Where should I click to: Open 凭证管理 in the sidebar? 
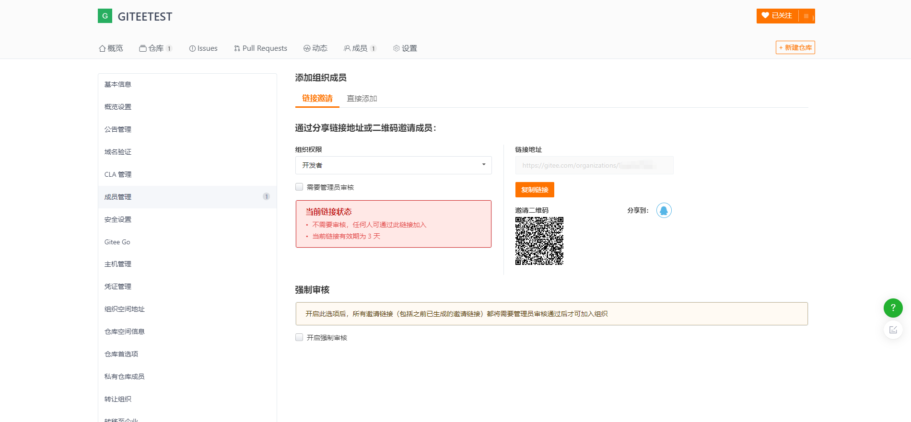(187, 286)
